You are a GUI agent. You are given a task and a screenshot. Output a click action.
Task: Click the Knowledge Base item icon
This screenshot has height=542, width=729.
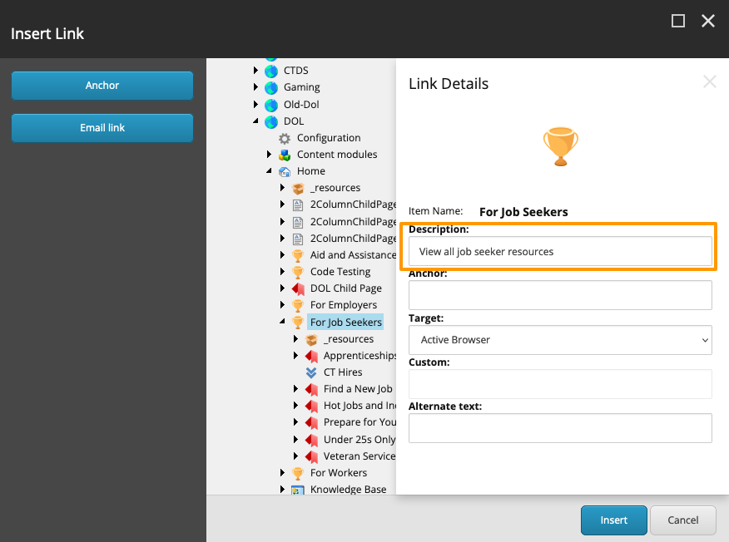point(298,490)
